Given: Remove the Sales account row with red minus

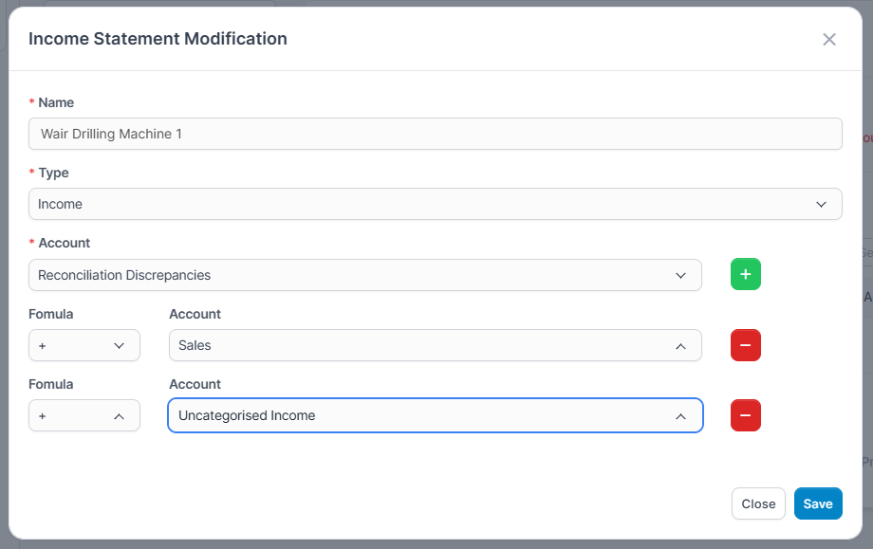Looking at the screenshot, I should (745, 345).
